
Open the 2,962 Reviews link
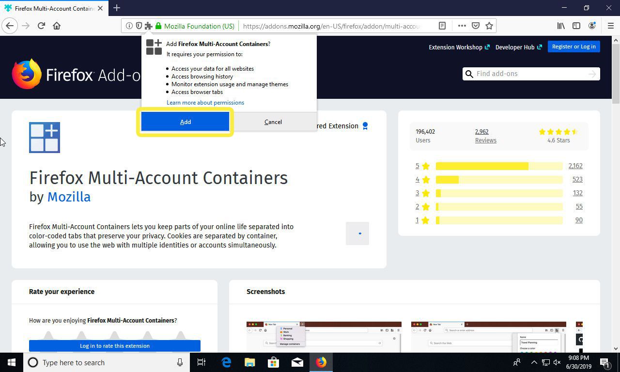[x=486, y=136]
